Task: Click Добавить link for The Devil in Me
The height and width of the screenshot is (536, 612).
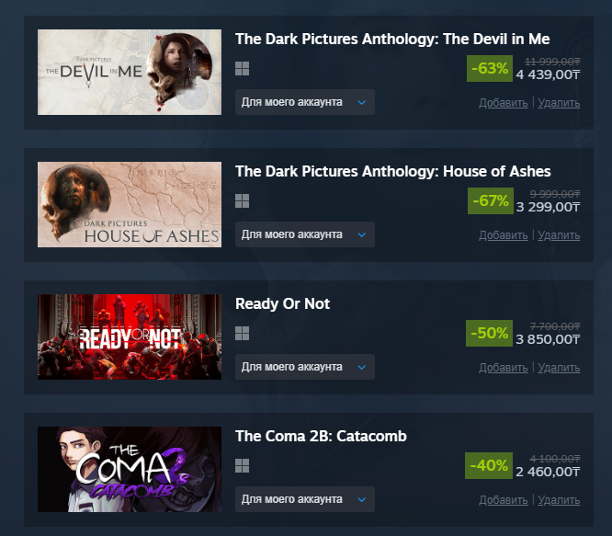Action: click(x=503, y=103)
